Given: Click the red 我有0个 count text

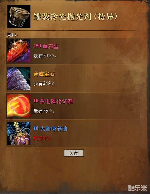Looking at the screenshot, I should tap(43, 139).
